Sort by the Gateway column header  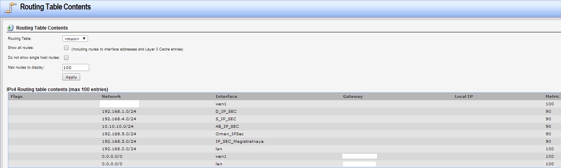(x=353, y=96)
